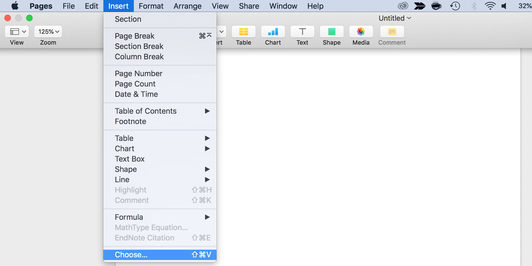Expand the Table of Contents submenu
532x266 pixels.
pyautogui.click(x=146, y=111)
